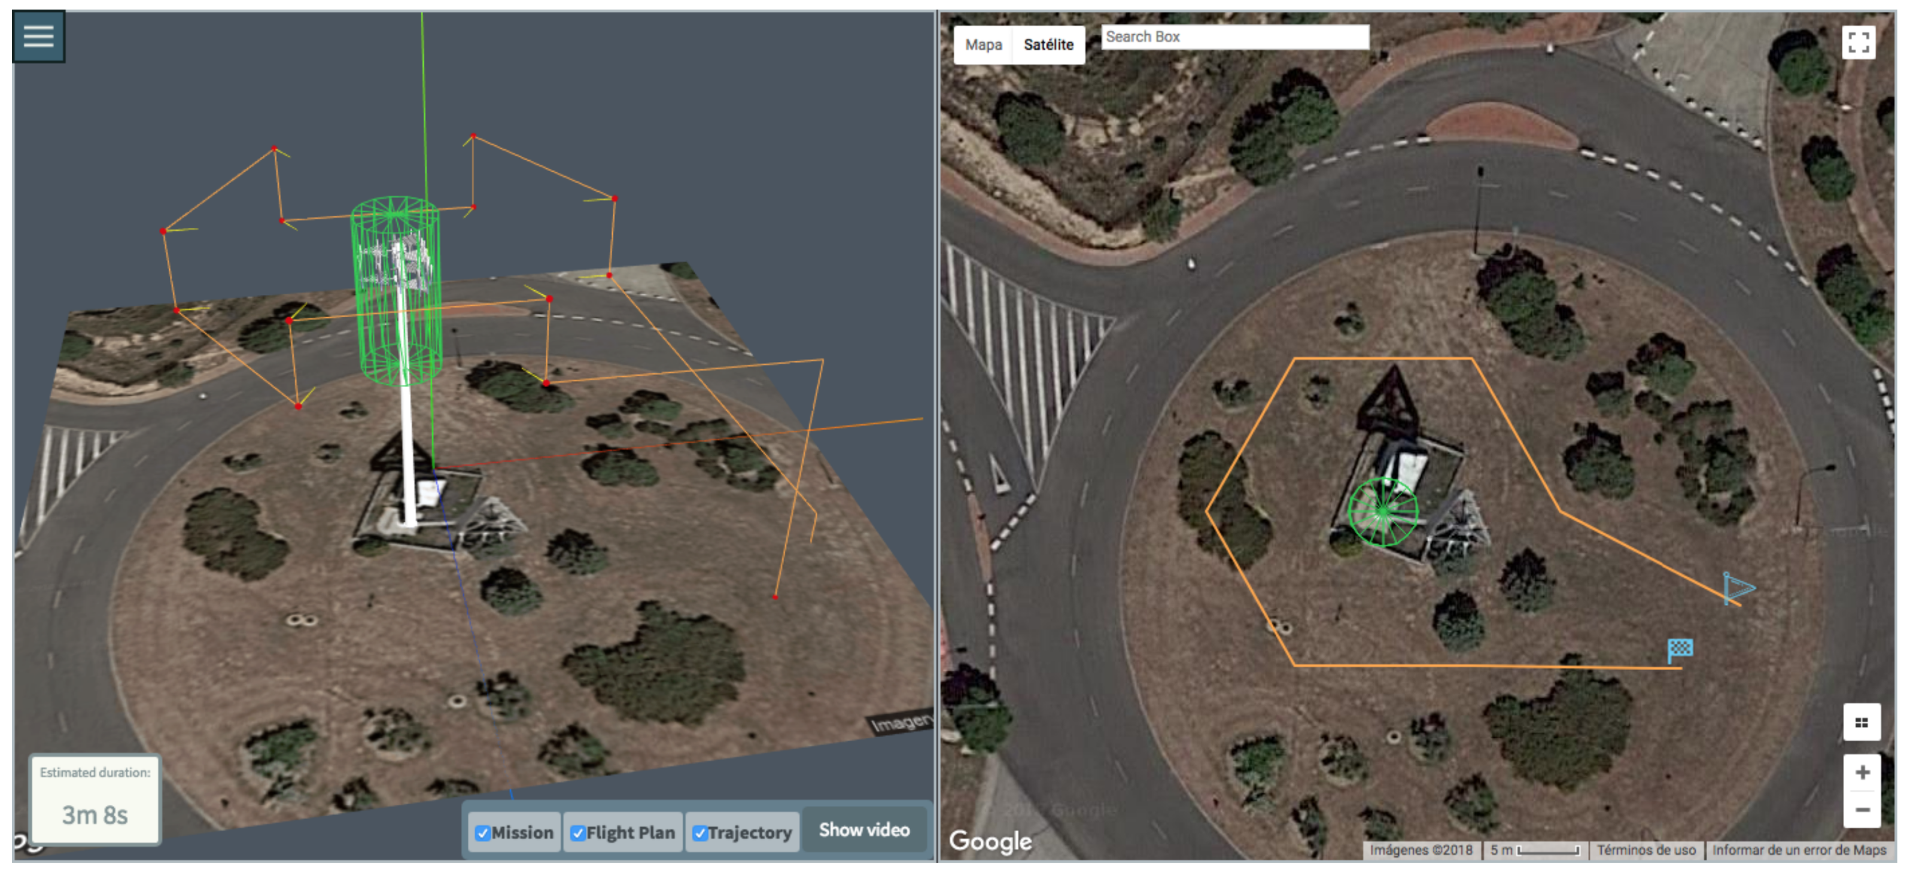Disable the Trajectory checkbox
The height and width of the screenshot is (873, 1910).
[699, 832]
